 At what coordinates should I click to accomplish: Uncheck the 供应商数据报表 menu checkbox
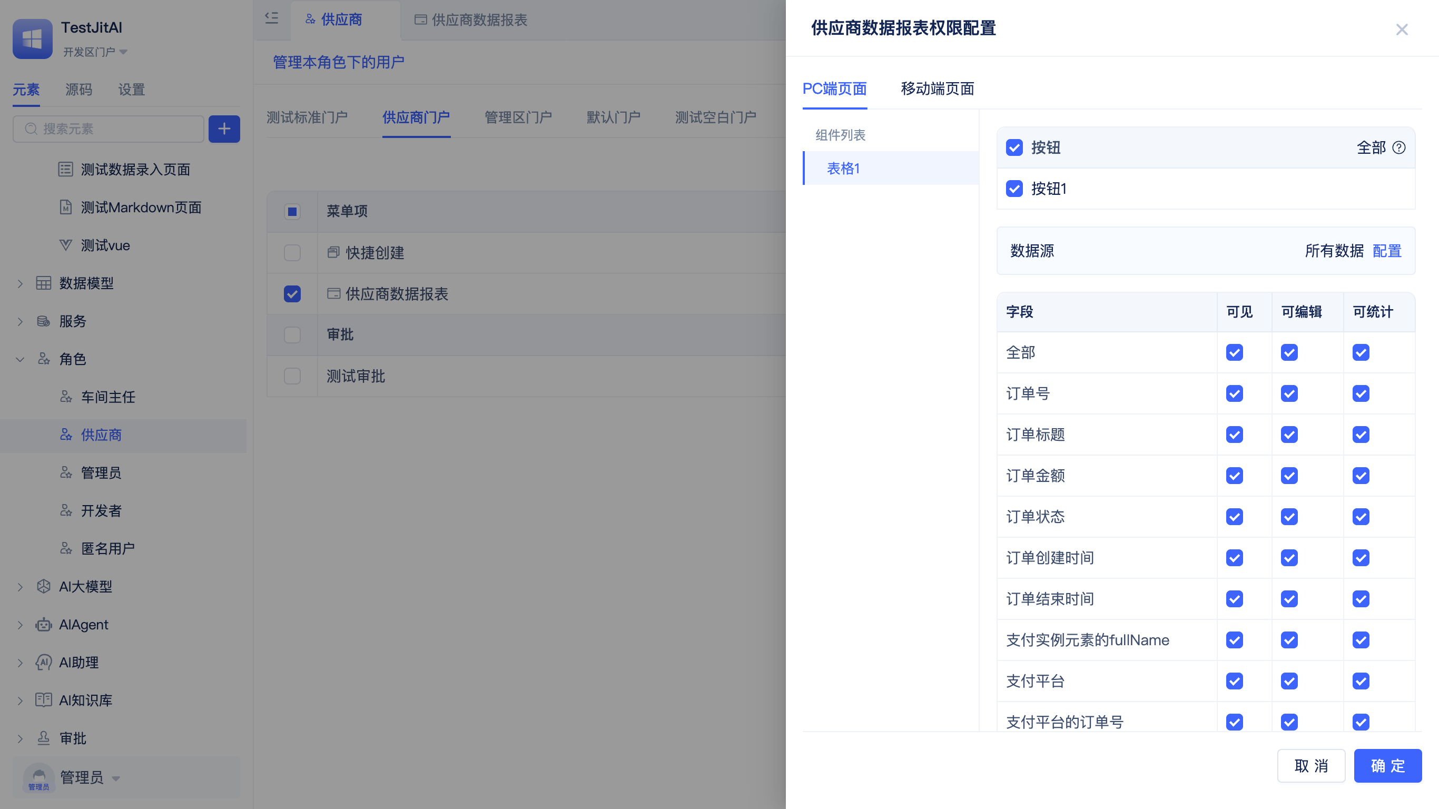292,294
